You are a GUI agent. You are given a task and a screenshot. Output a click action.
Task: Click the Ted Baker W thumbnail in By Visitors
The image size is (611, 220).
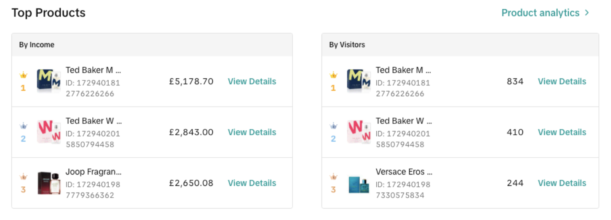pyautogui.click(x=359, y=132)
